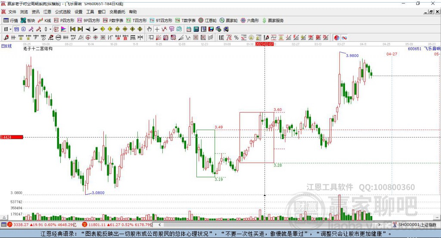
Task: Expand the candlestick style dropdown arrow
Action: (50, 29)
